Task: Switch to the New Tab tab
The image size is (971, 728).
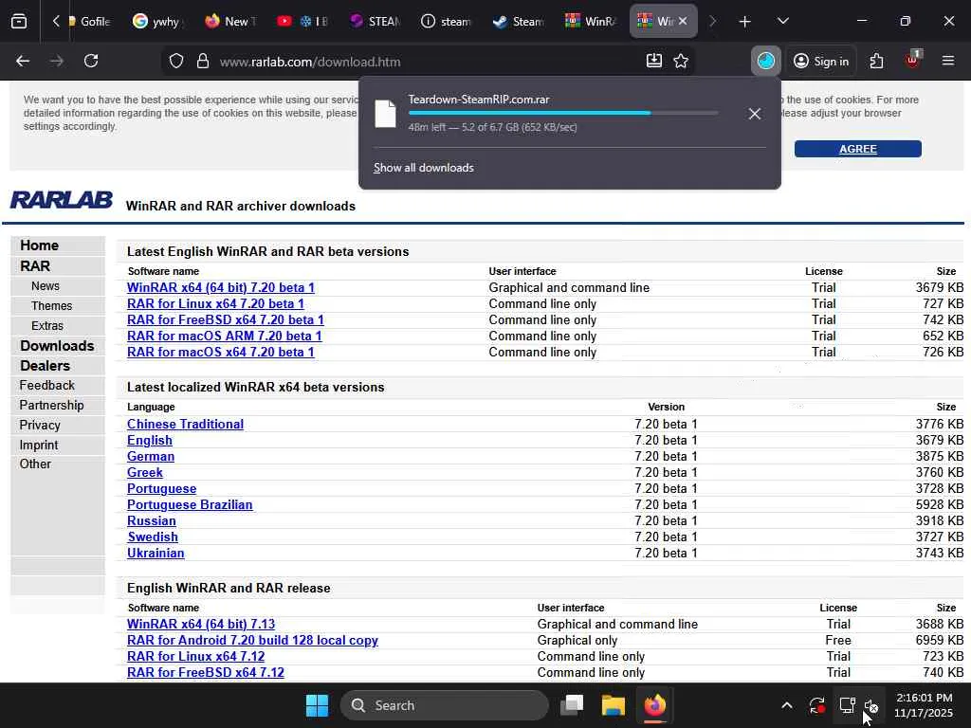Action: 231,22
